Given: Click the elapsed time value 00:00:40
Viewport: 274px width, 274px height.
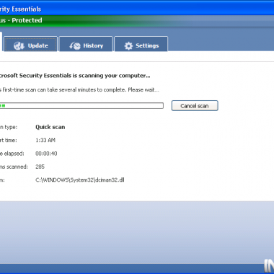Looking at the screenshot, I should [46, 154].
